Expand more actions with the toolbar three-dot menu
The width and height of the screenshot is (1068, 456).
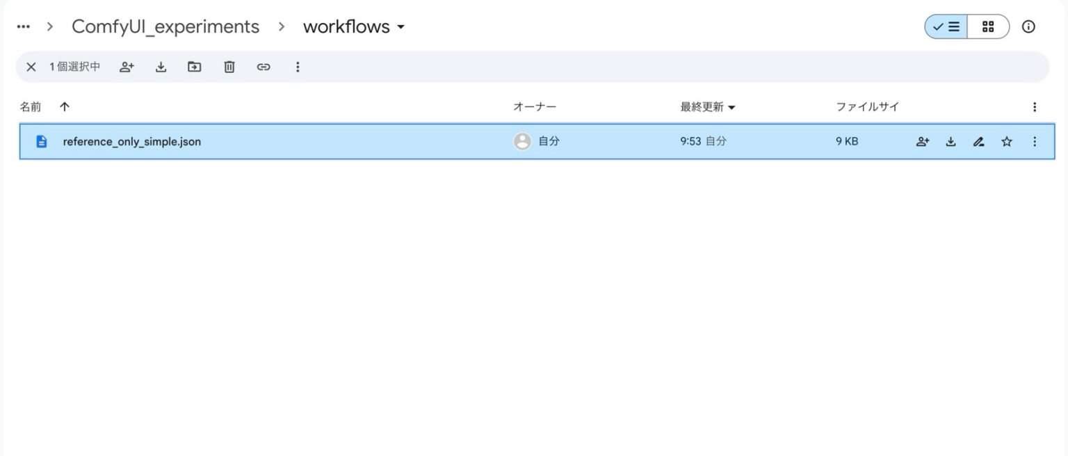(298, 67)
